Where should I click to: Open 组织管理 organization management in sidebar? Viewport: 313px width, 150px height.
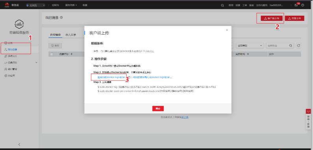11,69
